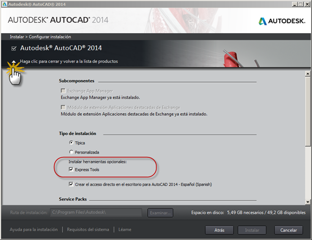
Task: Click the Ruta de instalación path field
Action: [x=96, y=212]
